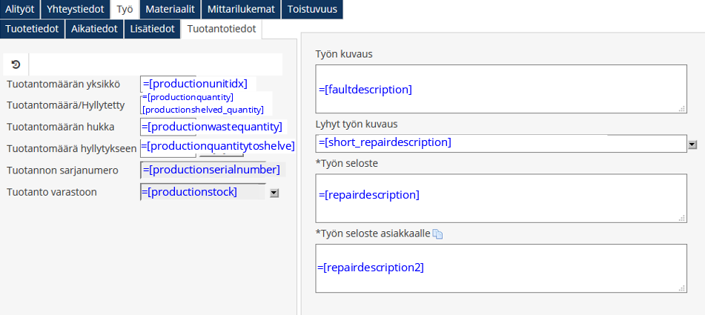Select the Lisätiedot subtab
Image resolution: width=705 pixels, height=315 pixels.
152,29
